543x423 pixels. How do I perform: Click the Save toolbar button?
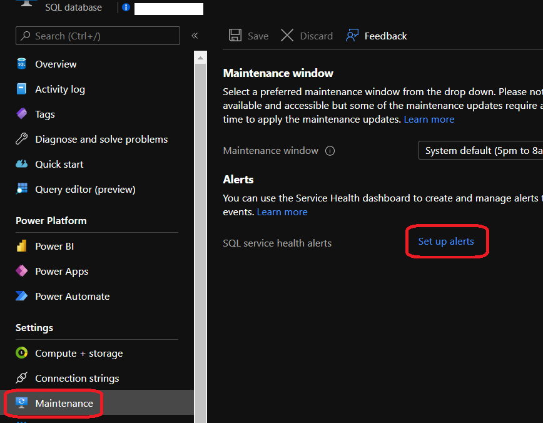(248, 36)
